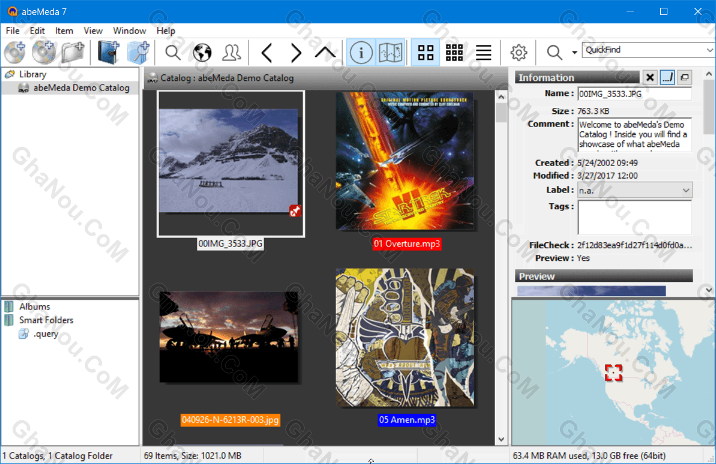
Task: Click the 040926-N-6213R-003.jpg file name label
Action: tap(230, 420)
